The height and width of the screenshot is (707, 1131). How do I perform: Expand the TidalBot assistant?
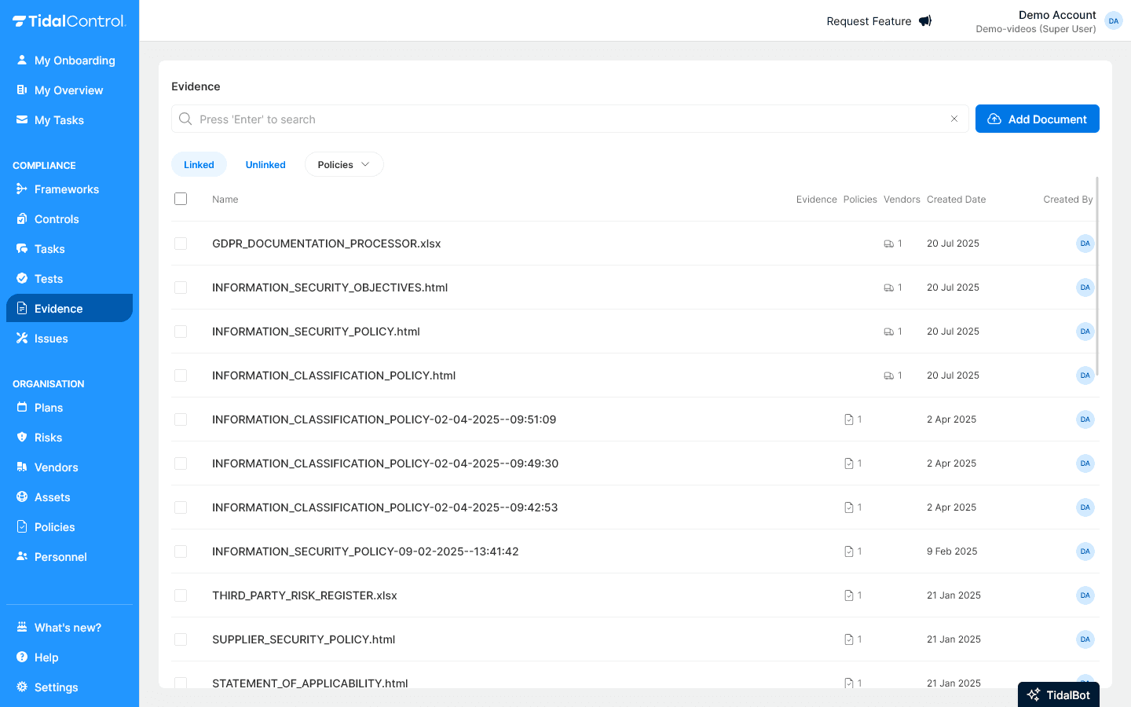1058,694
